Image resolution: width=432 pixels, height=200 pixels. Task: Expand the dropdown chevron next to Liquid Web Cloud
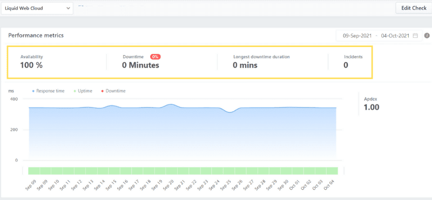click(x=69, y=8)
